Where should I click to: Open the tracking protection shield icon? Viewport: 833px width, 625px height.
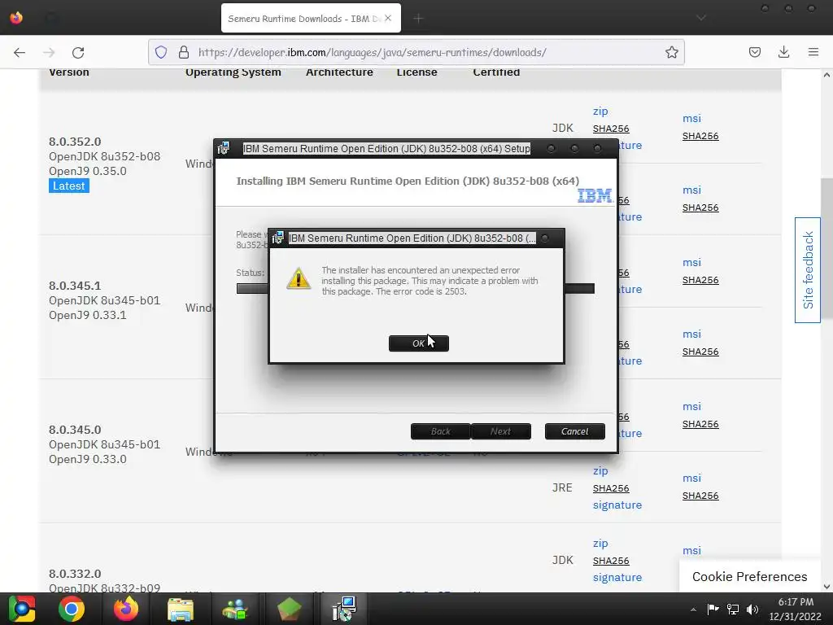click(x=161, y=52)
